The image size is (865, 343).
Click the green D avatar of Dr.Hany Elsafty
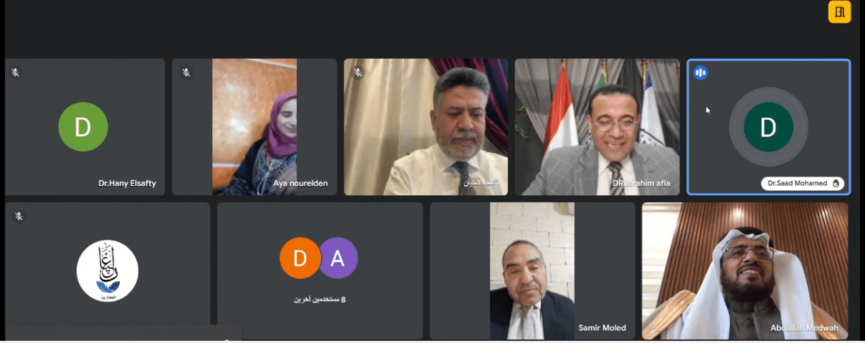pos(83,127)
